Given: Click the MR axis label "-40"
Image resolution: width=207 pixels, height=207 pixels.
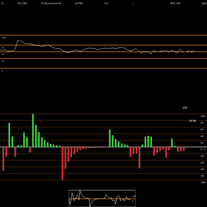Looking at the screenshot, I should coord(202,163).
